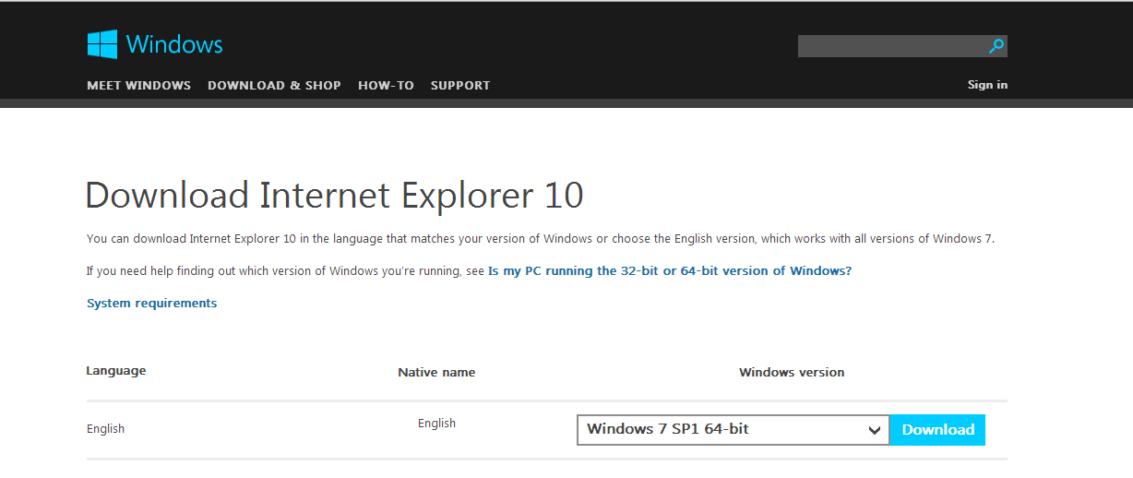Click the Language column header
1133x478 pixels.
tap(116, 371)
